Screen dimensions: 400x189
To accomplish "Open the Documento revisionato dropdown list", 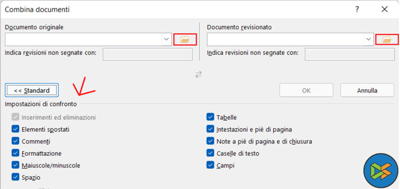I will click(x=368, y=39).
